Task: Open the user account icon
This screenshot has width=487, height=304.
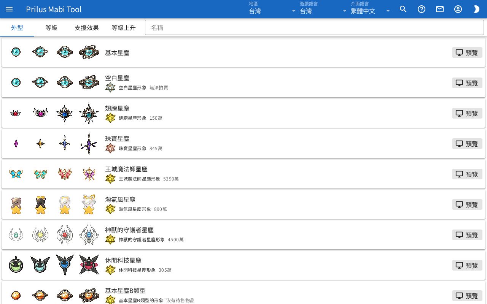Action: click(x=458, y=9)
